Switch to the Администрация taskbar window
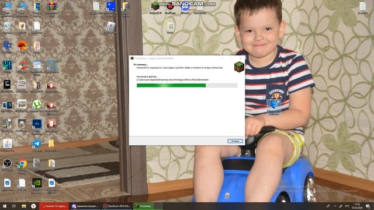Viewport: 374px width, 210px height. coord(85,206)
